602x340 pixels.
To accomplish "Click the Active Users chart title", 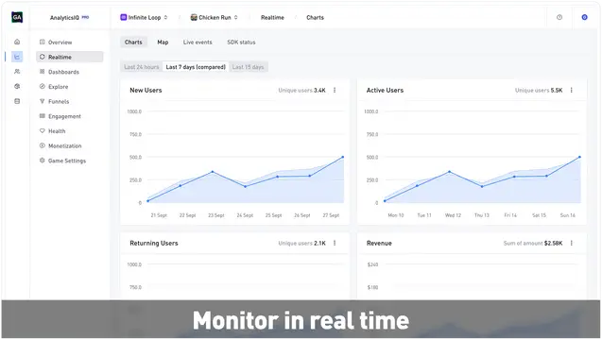I will coord(385,90).
